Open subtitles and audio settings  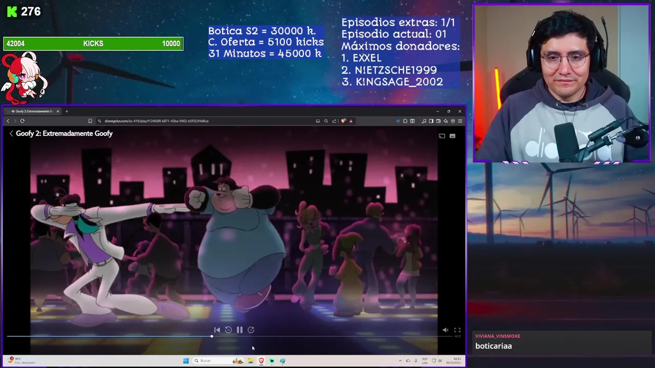pyautogui.click(x=452, y=136)
